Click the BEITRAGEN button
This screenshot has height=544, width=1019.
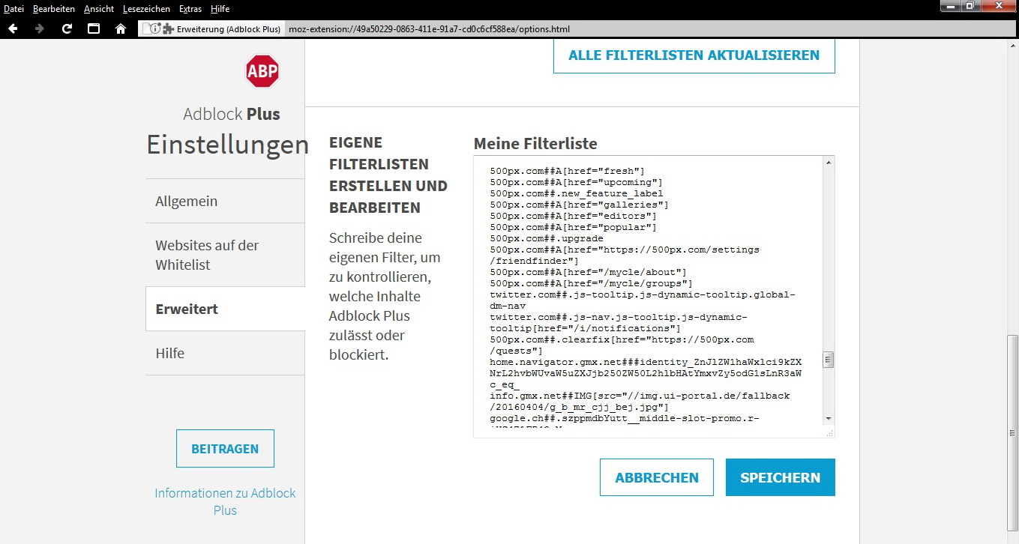coord(225,449)
